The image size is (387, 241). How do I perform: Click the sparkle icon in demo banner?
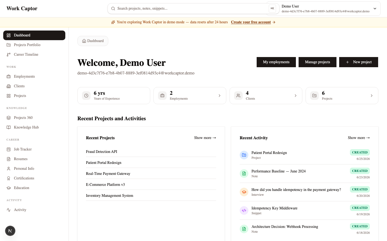click(113, 22)
